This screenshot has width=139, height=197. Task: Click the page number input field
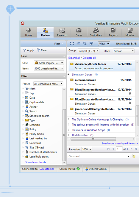[119, 149]
